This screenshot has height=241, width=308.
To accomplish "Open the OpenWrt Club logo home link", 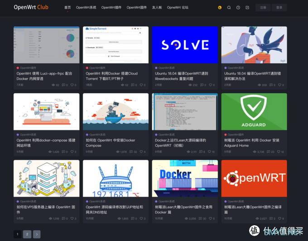I will click(31, 7).
